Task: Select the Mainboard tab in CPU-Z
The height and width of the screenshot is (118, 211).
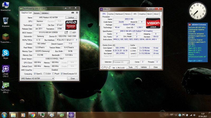Action: [x=119, y=14]
